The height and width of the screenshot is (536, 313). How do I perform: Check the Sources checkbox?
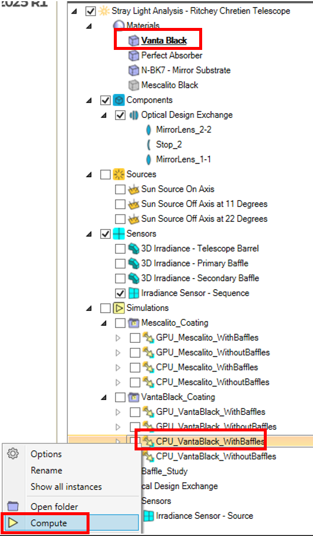click(106, 175)
